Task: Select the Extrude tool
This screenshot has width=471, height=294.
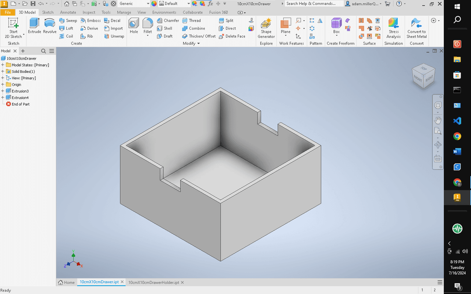Action: [35, 26]
